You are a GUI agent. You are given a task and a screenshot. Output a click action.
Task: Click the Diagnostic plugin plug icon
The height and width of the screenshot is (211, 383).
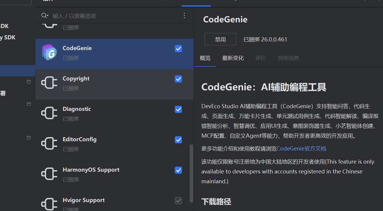pyautogui.click(x=49, y=113)
